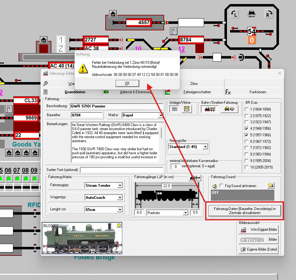The width and height of the screenshot is (296, 280).
Task: Click the Vitrine showcase icon
Action: click(x=187, y=109)
